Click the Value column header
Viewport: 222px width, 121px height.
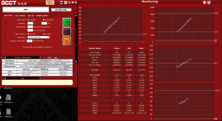click(x=117, y=48)
